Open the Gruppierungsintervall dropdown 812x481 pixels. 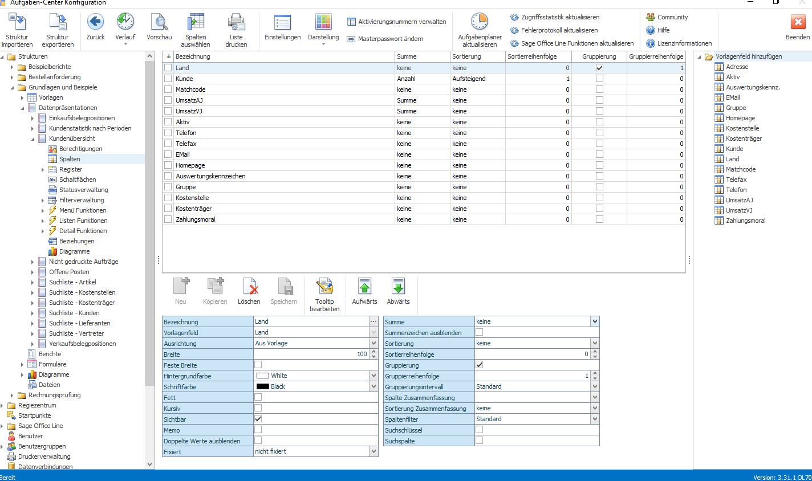595,386
